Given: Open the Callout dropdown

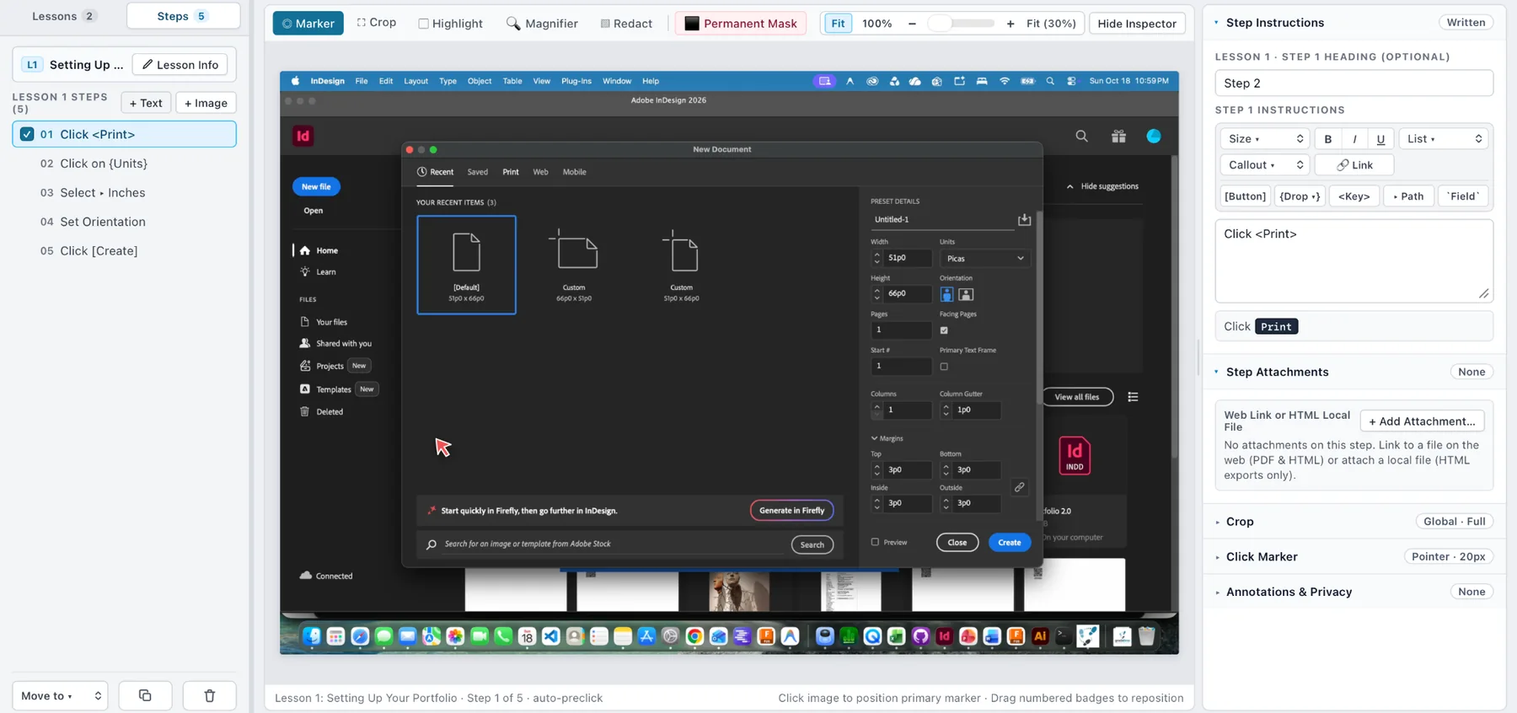Looking at the screenshot, I should coord(1265,165).
